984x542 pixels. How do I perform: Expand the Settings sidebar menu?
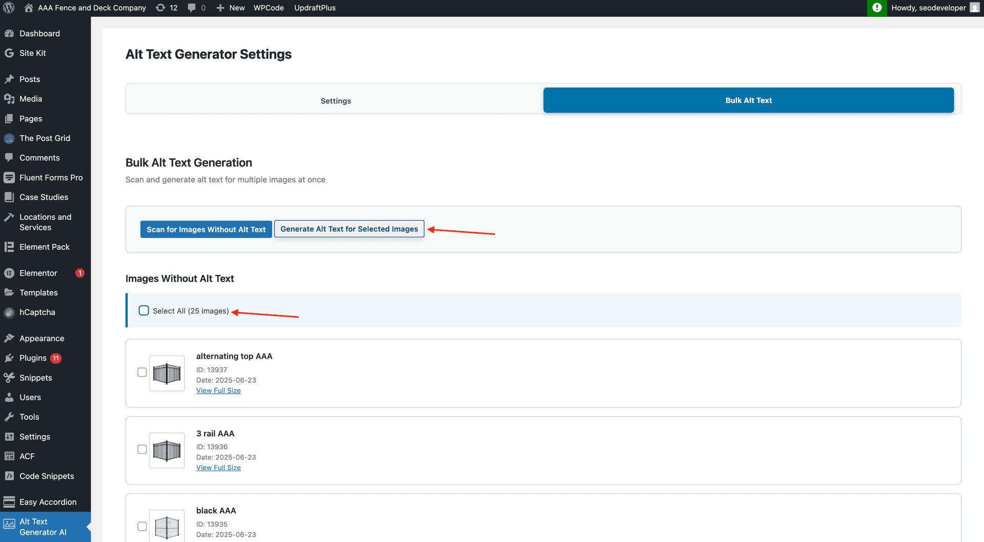click(34, 436)
